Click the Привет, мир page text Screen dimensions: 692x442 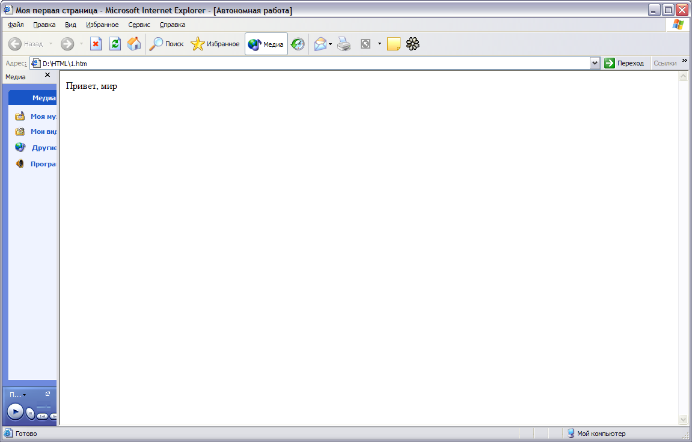pos(91,86)
